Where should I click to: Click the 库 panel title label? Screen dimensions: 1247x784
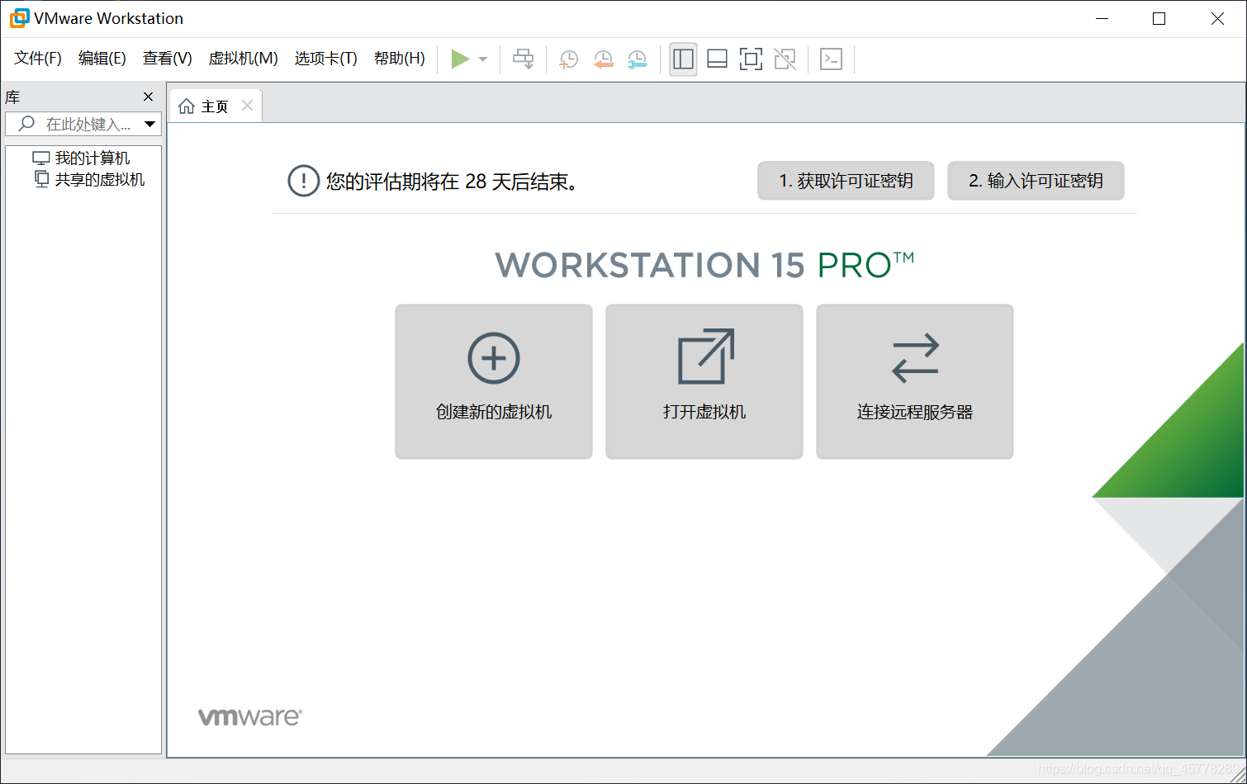point(12,97)
